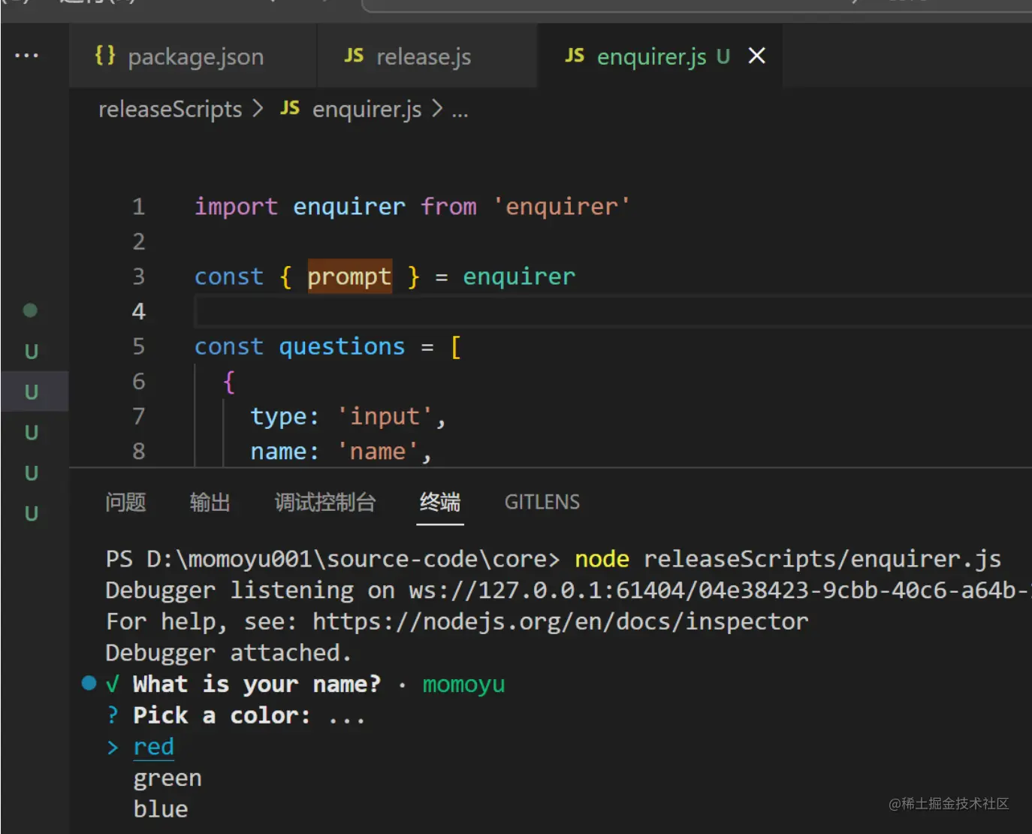The height and width of the screenshot is (834, 1032).
Task: Click the curly-braces icon on package.json tab
Action: (x=105, y=56)
